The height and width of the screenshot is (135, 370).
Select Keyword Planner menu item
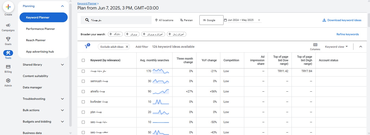click(43, 17)
